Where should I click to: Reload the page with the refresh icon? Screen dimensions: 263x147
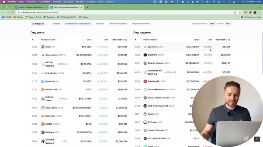tap(13, 12)
